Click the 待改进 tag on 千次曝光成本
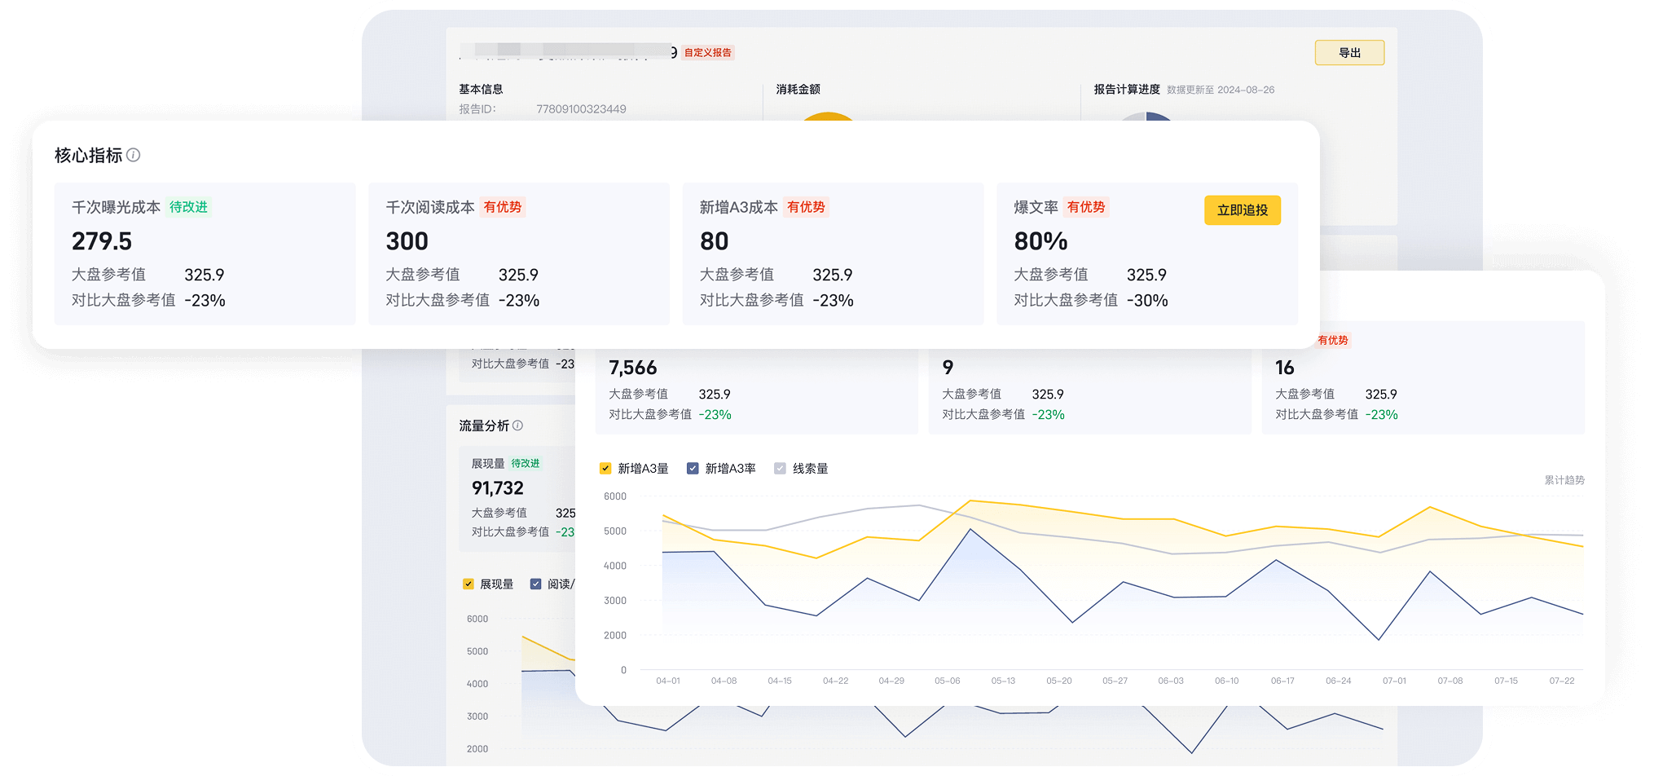The image size is (1654, 776). pyautogui.click(x=188, y=207)
